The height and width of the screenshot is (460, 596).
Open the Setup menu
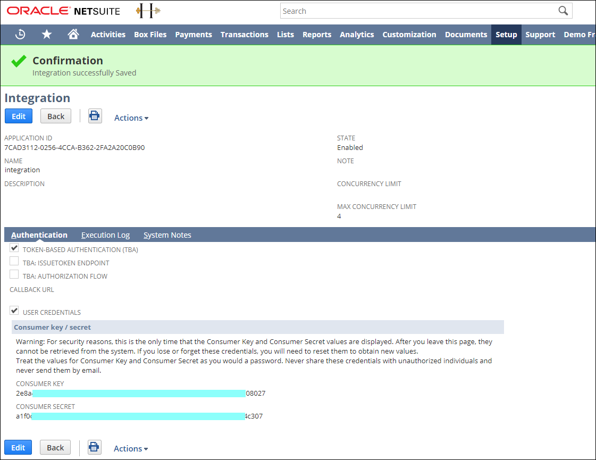pyautogui.click(x=506, y=35)
